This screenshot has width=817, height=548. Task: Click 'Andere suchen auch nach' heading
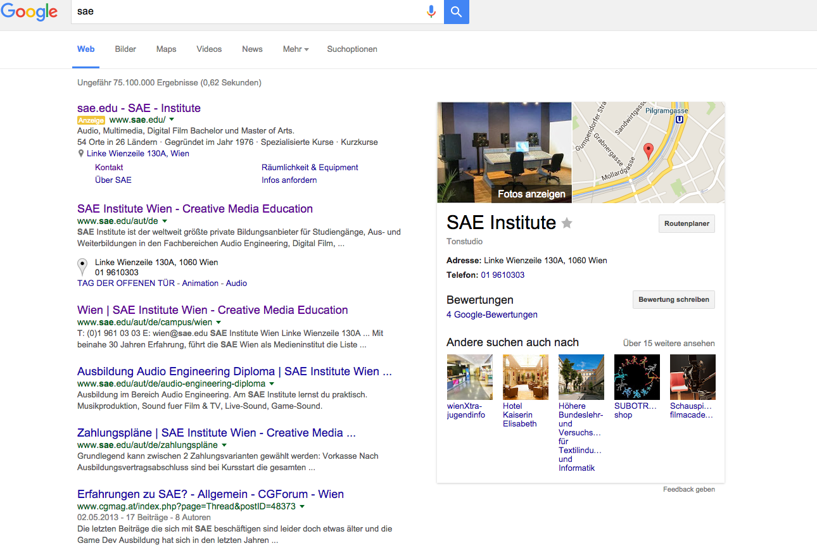click(x=512, y=342)
